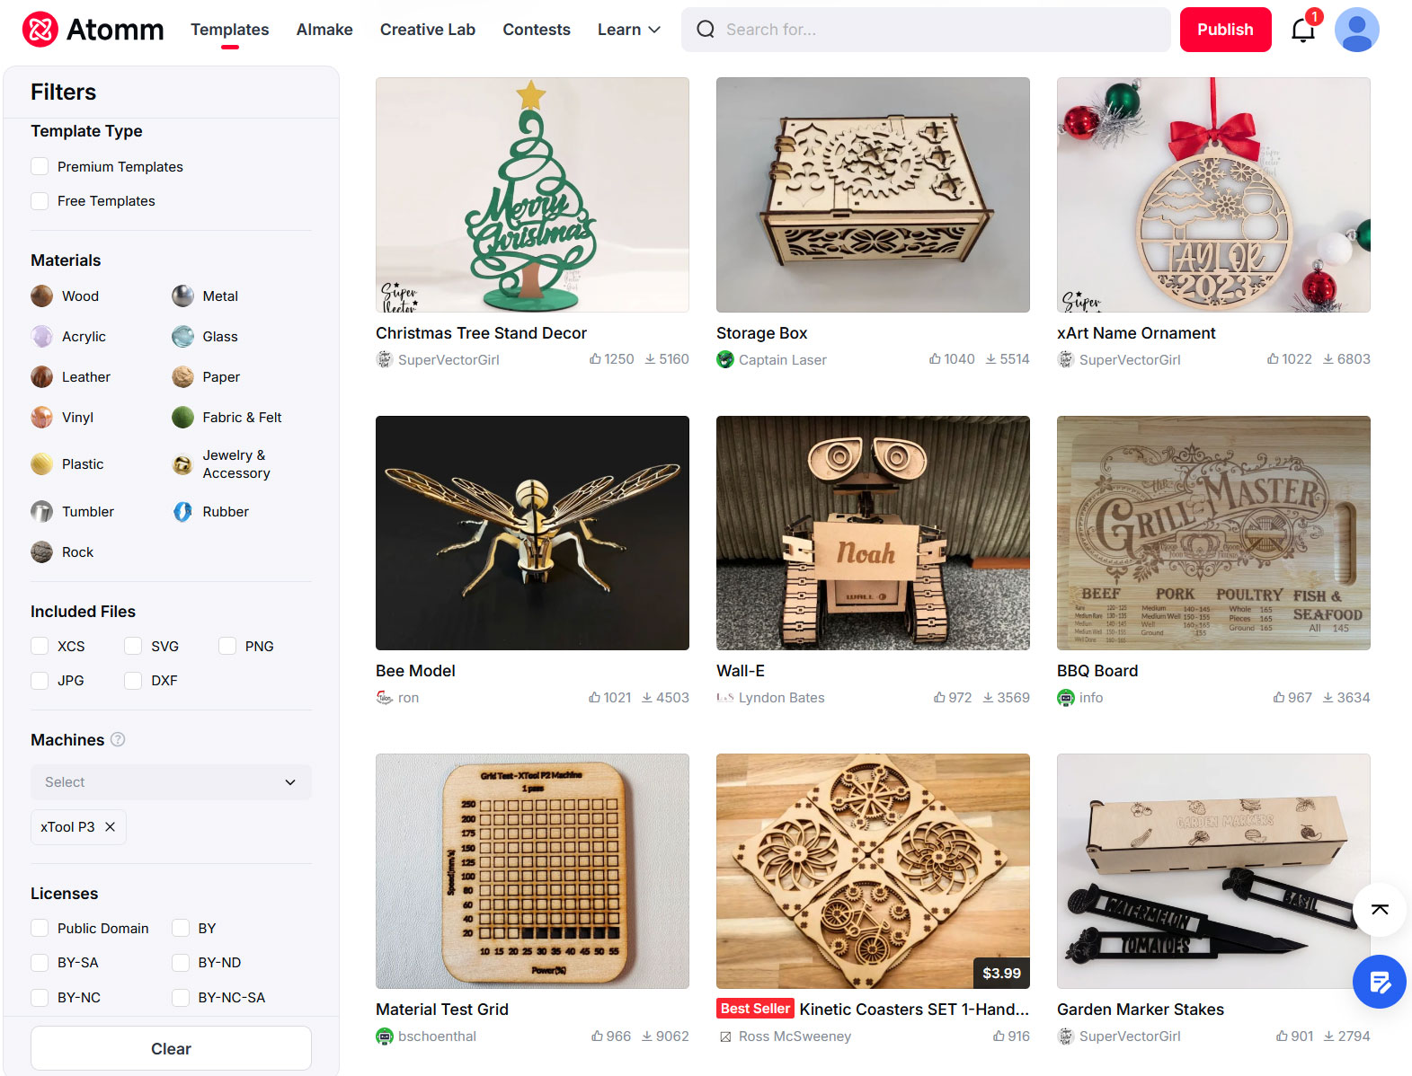
Task: Like the Christmas Tree Stand Decor template
Action: 595,359
